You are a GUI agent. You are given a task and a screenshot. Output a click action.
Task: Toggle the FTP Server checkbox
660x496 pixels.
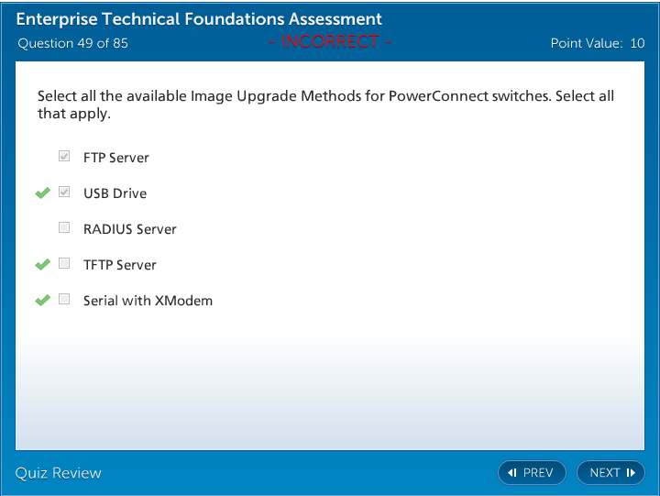click(x=64, y=157)
